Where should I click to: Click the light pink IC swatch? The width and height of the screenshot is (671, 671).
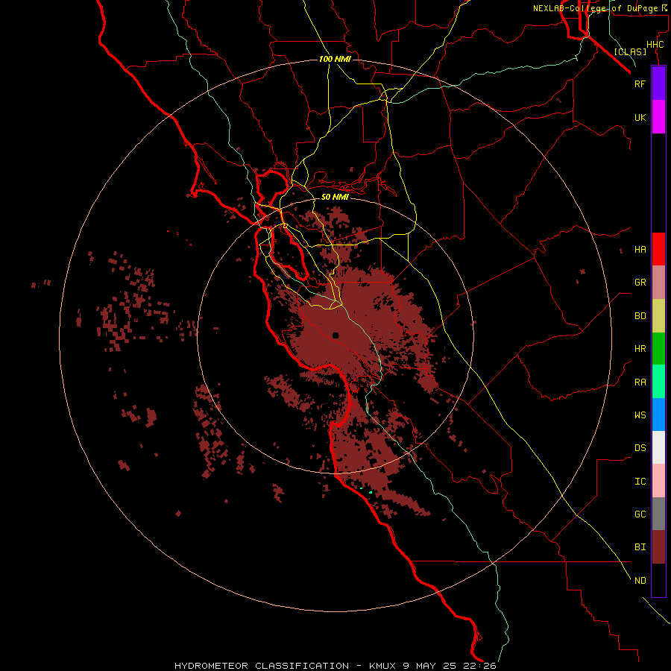(658, 481)
